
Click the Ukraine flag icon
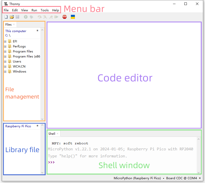[73, 17]
